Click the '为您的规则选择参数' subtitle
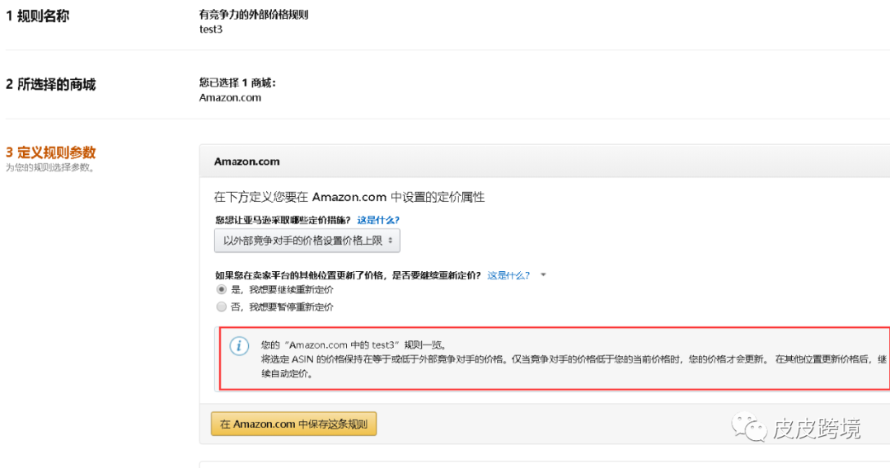 (x=49, y=167)
